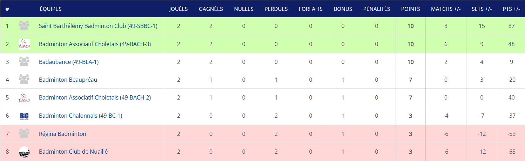This screenshot has width=525, height=161.
Task: Open the Badaubance (49-BLA-1) team page
Action: tap(69, 62)
